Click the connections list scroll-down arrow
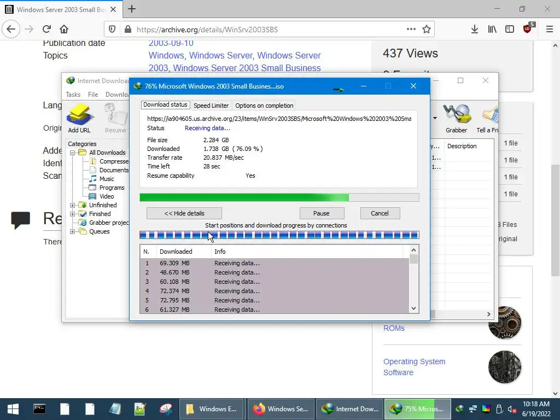This screenshot has width=560, height=420. point(413,308)
